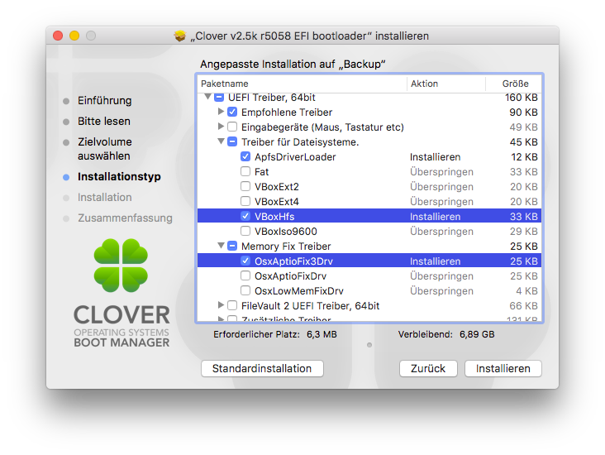Go back with the Zurück button
Viewport: 605px width, 455px height.
(428, 369)
